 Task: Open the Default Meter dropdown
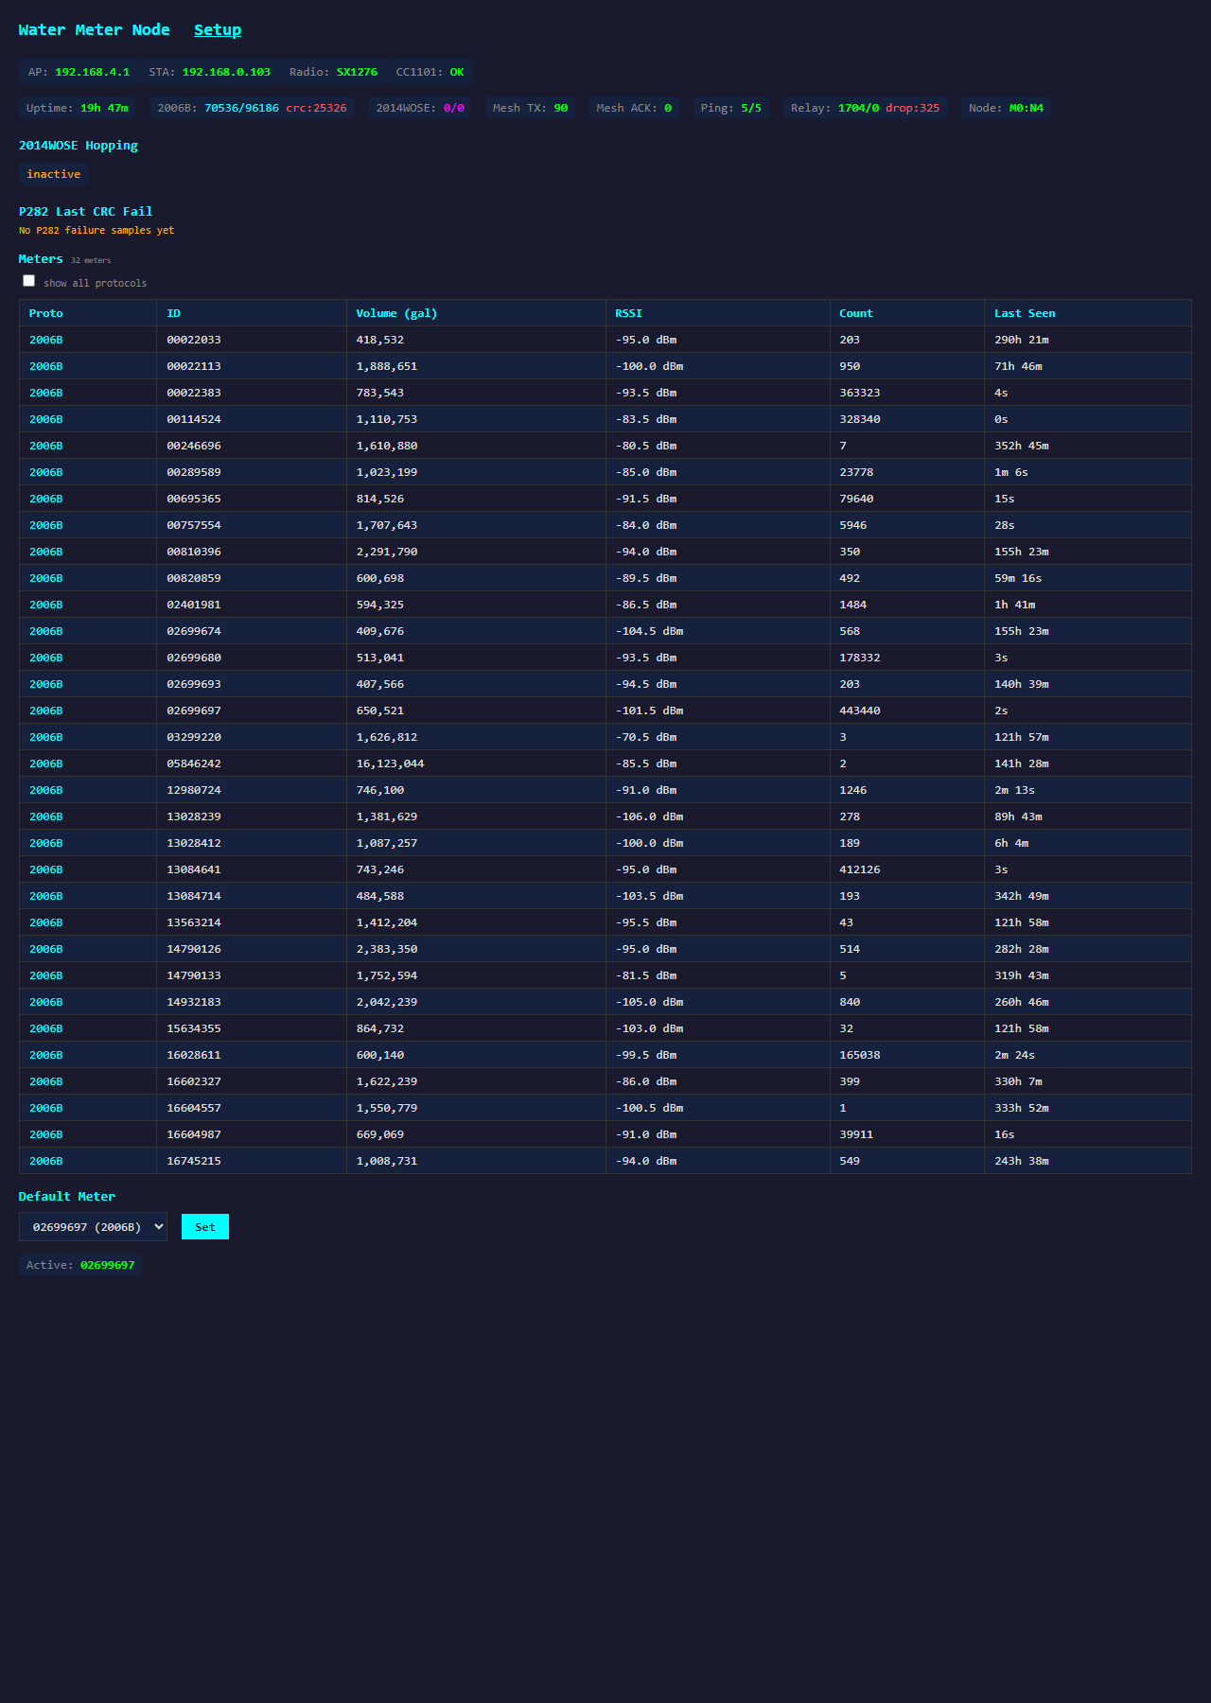click(93, 1227)
